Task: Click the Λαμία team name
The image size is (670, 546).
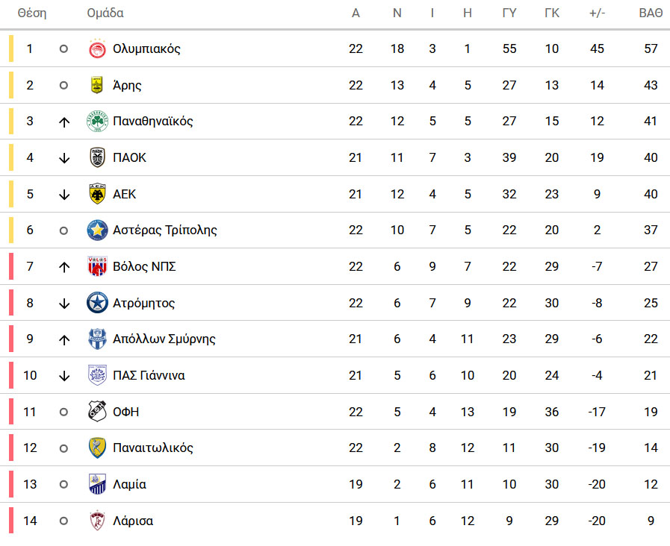Action: click(x=129, y=484)
